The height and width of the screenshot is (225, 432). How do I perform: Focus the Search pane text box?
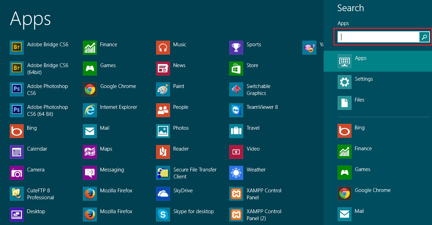(378, 37)
